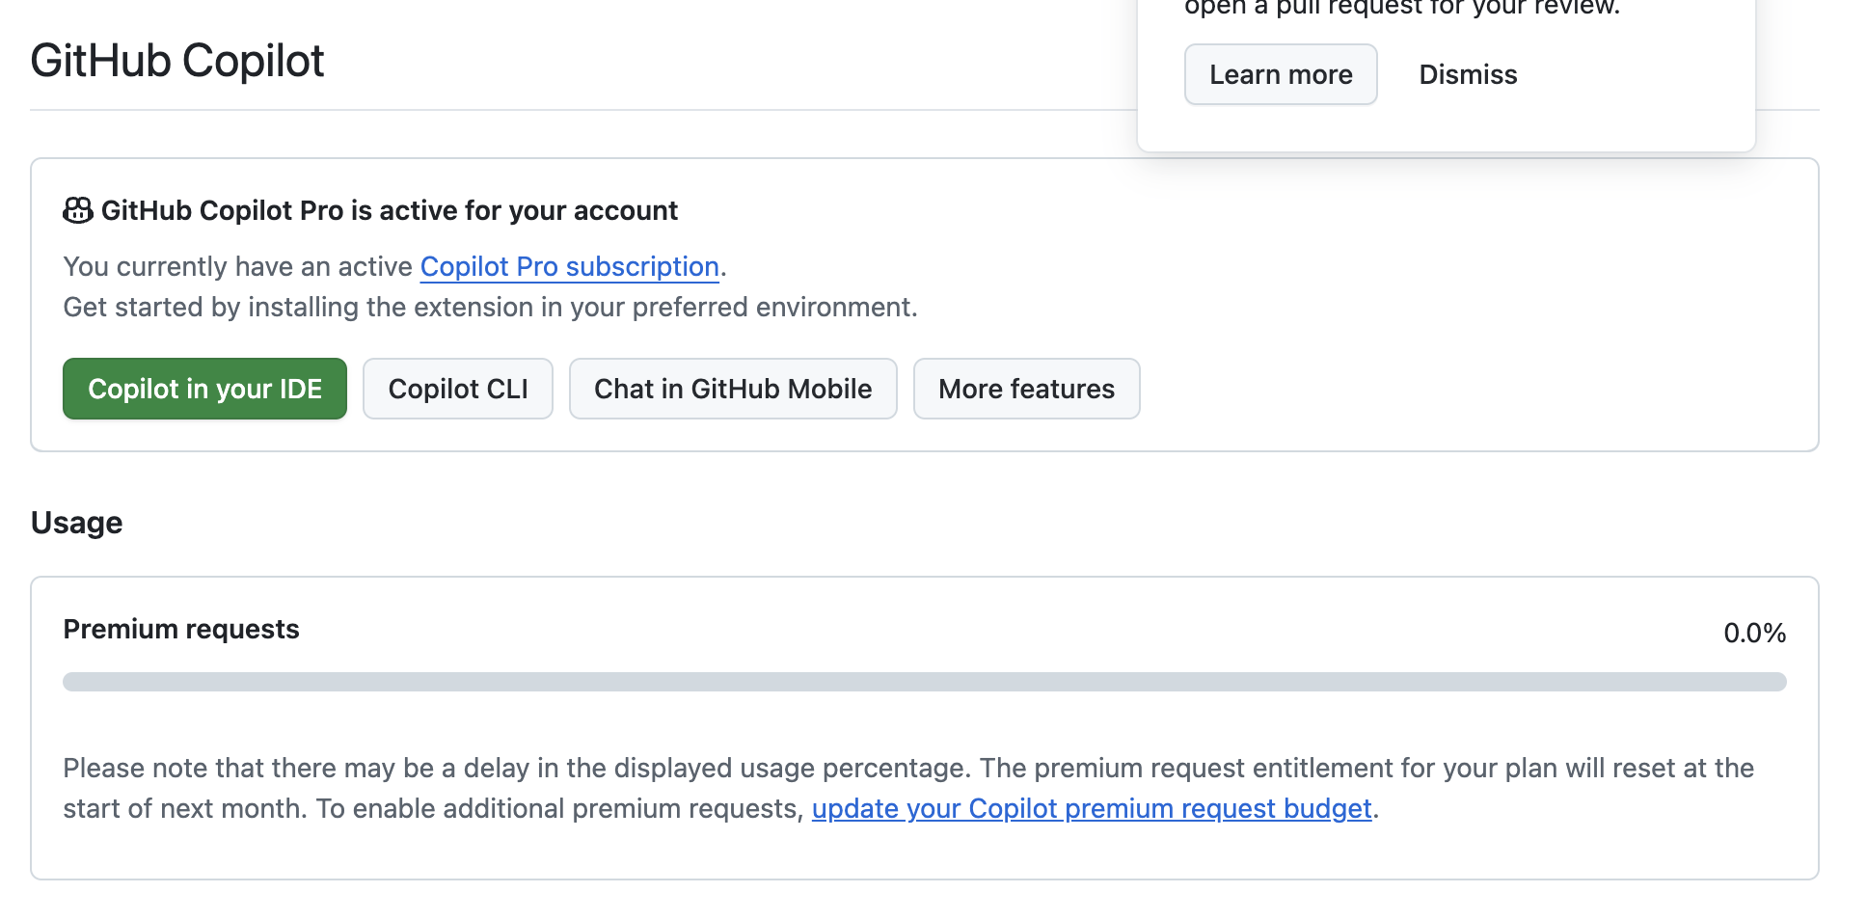This screenshot has width=1867, height=920.
Task: Click the 'open a pull request' popup text
Action: 1402,8
